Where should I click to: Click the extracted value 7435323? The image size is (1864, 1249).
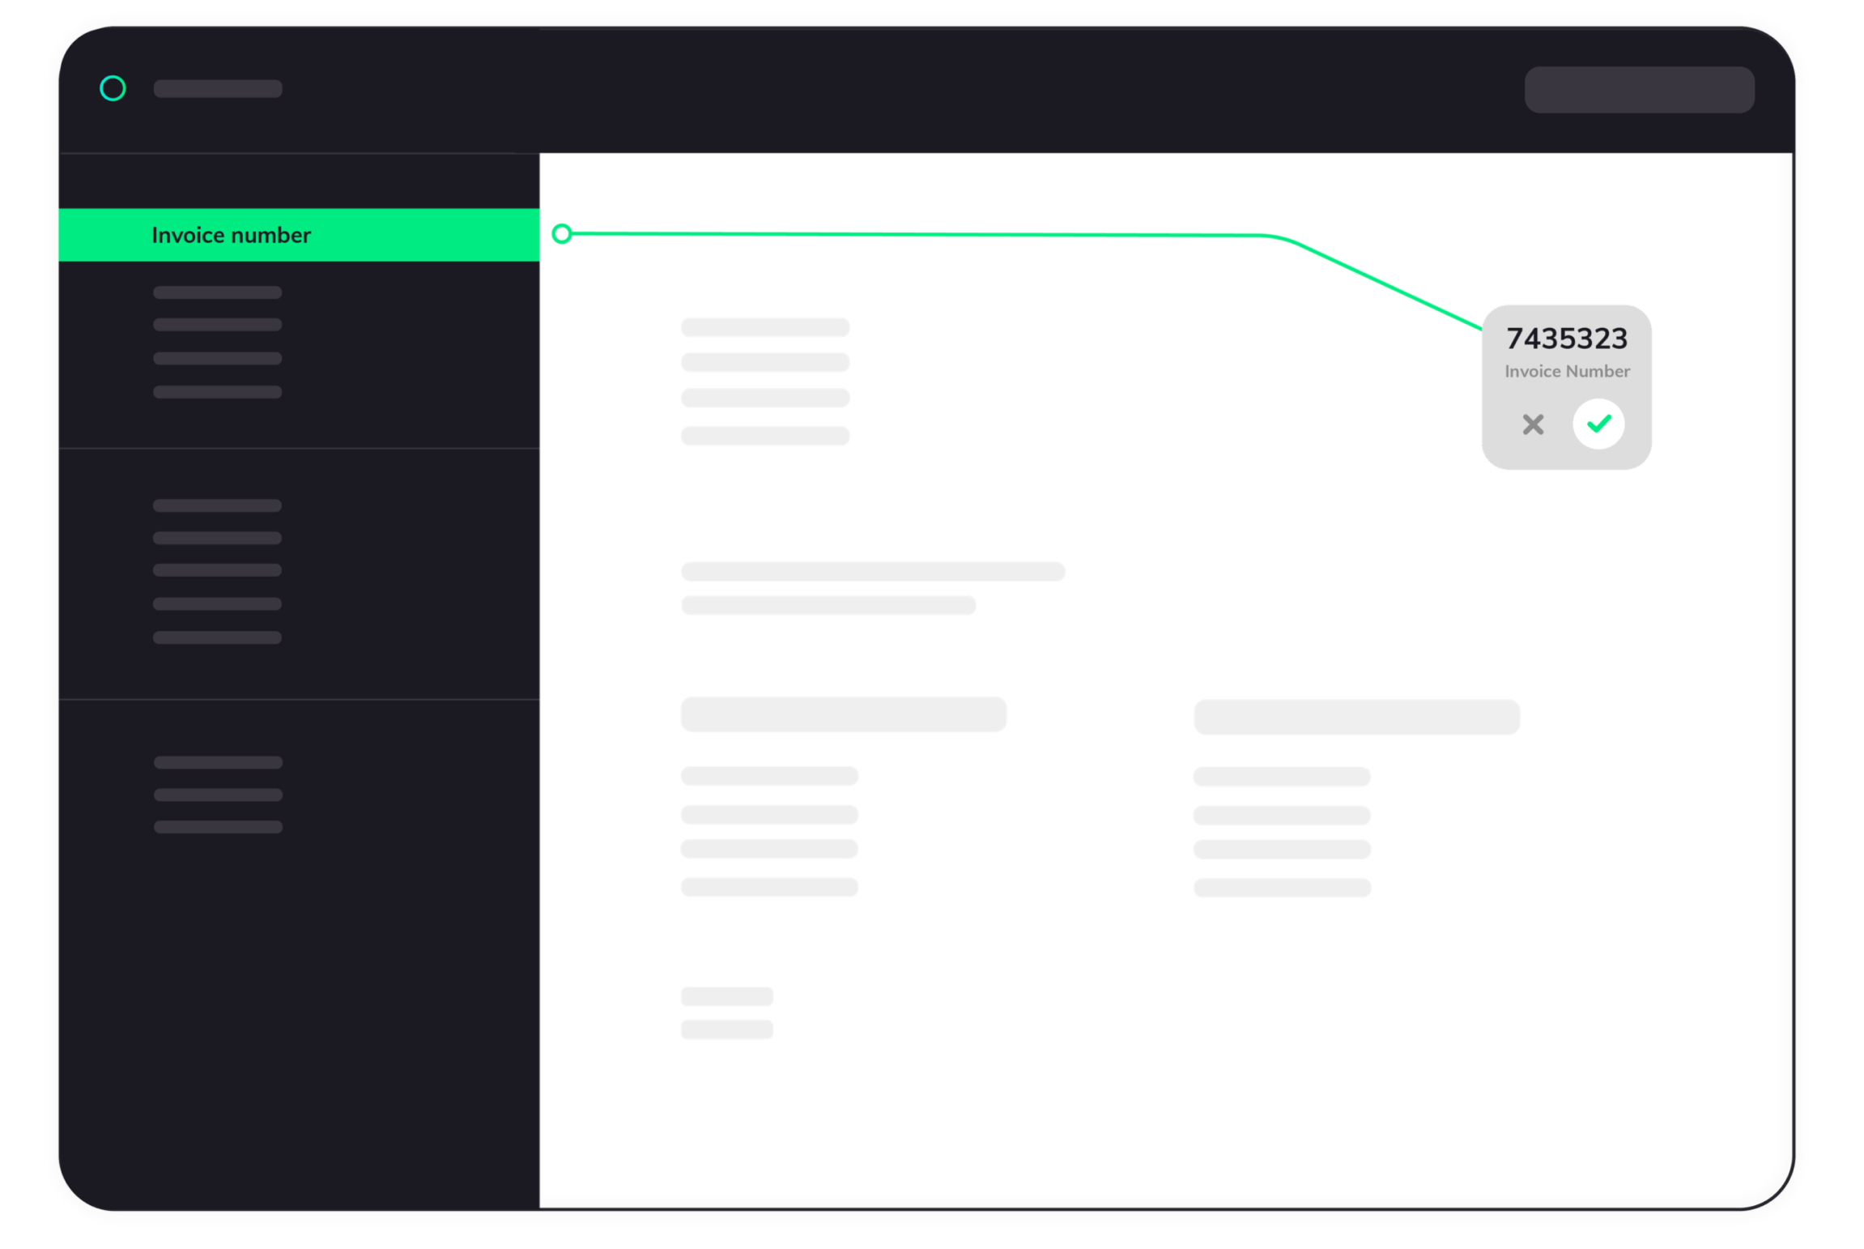(1566, 339)
